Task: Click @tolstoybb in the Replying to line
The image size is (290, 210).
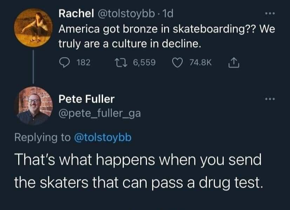Action: click(x=102, y=137)
